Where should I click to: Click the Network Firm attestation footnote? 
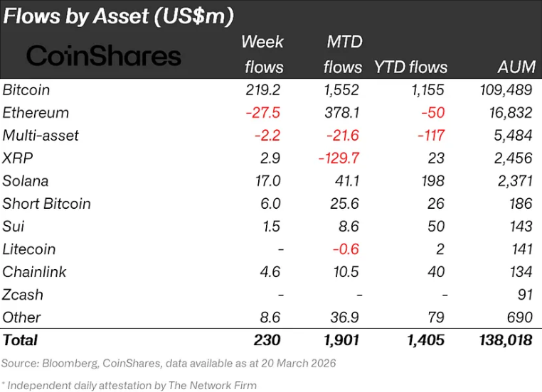click(x=130, y=385)
